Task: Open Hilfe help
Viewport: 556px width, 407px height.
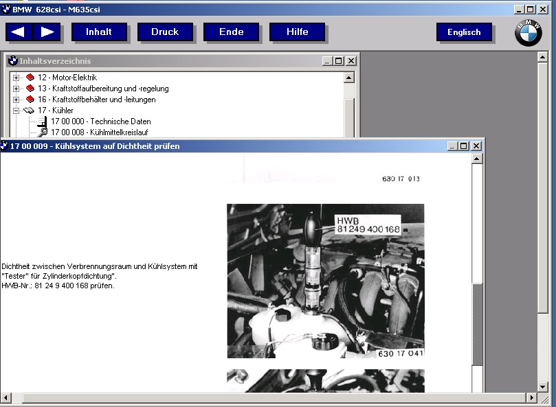Action: pos(297,32)
